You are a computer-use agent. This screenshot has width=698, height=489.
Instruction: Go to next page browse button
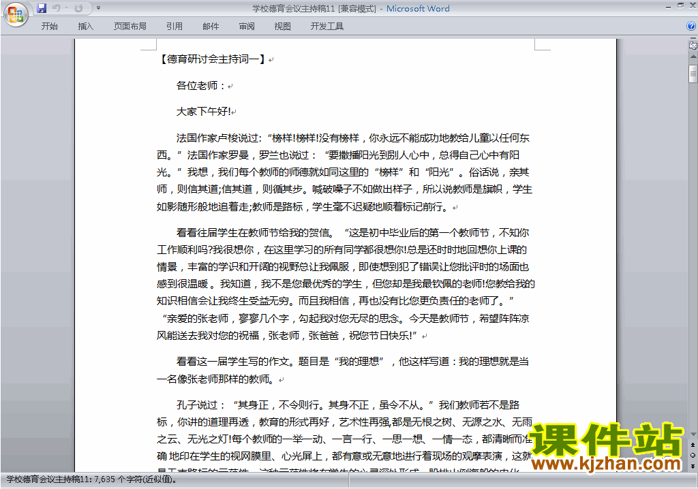tap(693, 466)
